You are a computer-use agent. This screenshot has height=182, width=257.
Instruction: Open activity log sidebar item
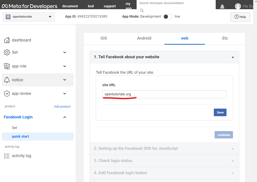click(22, 156)
